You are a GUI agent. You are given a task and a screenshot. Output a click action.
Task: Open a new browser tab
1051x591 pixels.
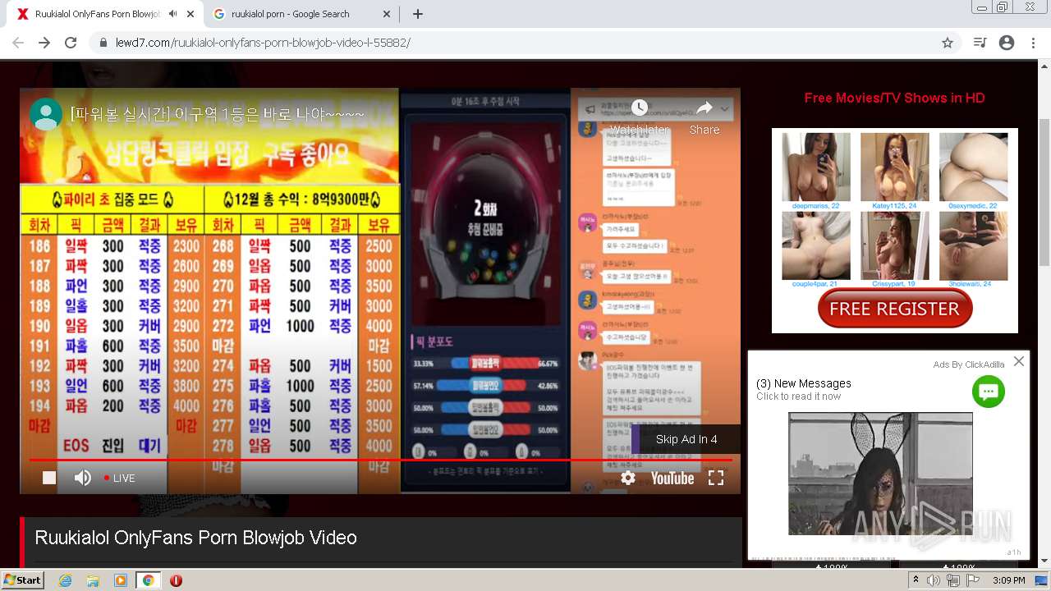[418, 14]
